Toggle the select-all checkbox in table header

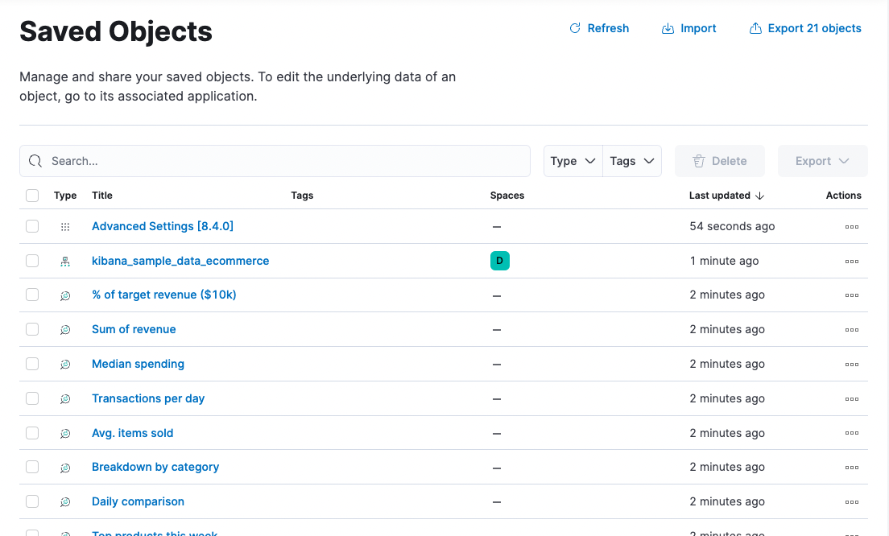pyautogui.click(x=32, y=196)
